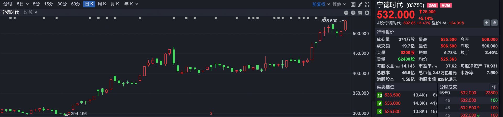
Task: Open the 前复权 adjustment dropdown
Action: click(x=321, y=4)
